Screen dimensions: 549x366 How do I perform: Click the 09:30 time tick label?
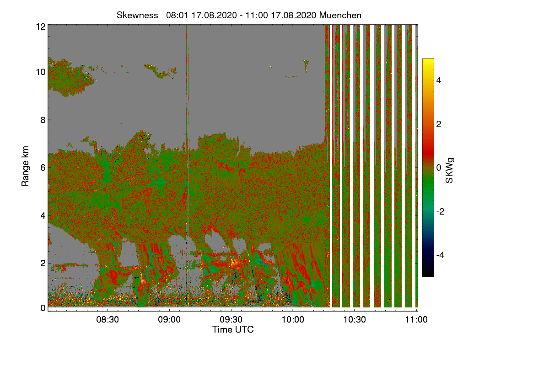pos(231,320)
